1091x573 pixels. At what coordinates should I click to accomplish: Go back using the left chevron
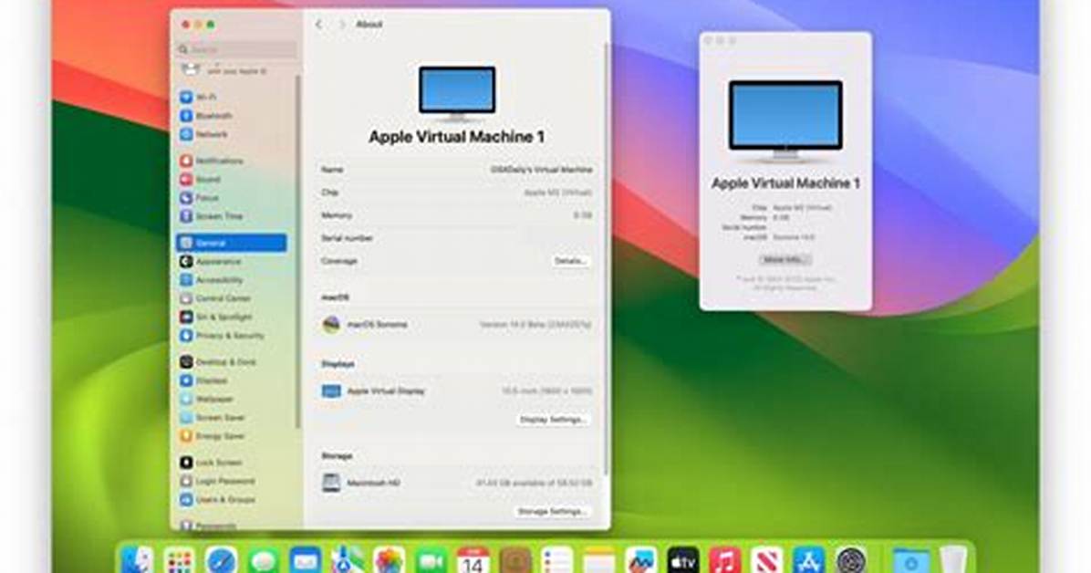point(318,25)
